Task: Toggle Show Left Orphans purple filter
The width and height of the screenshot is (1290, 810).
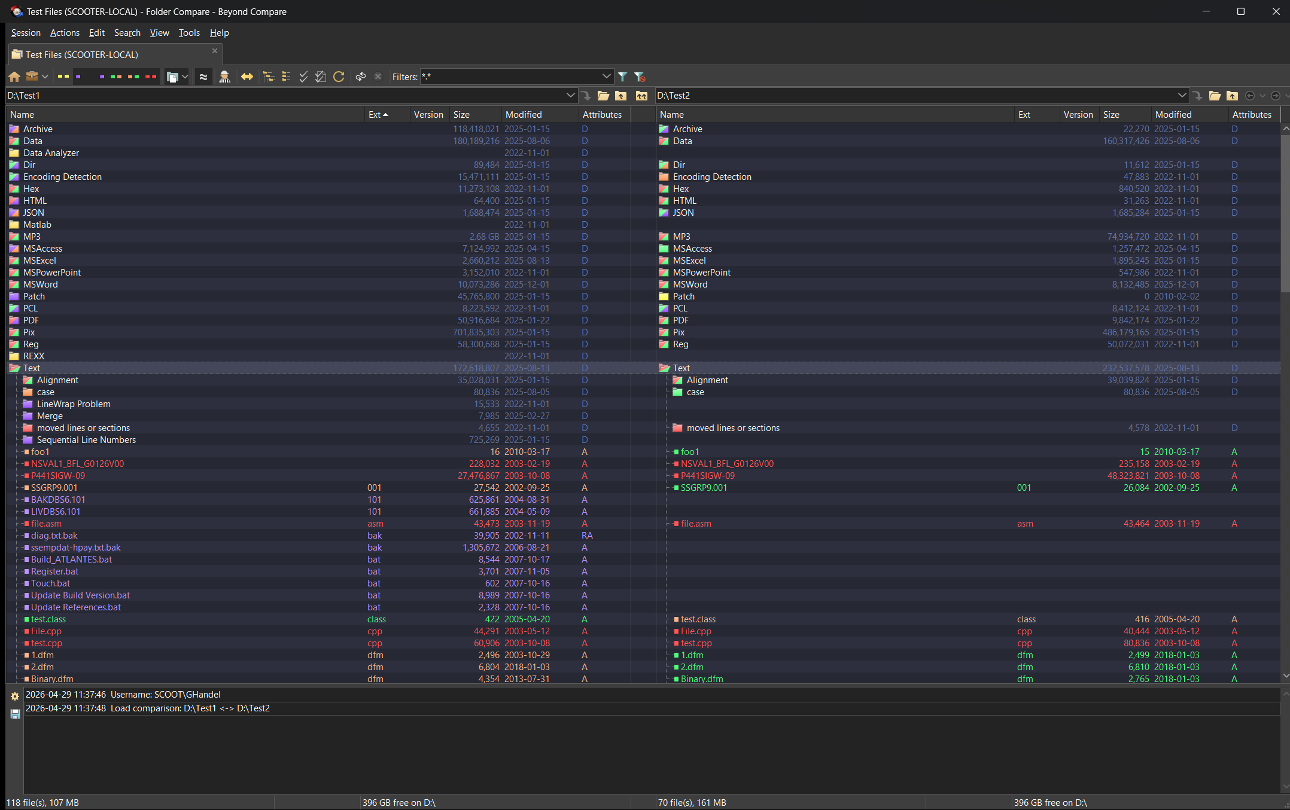Action: click(x=78, y=77)
